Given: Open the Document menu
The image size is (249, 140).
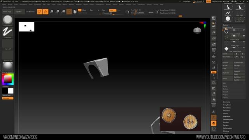Looking at the screenshot, I should point(23,4).
